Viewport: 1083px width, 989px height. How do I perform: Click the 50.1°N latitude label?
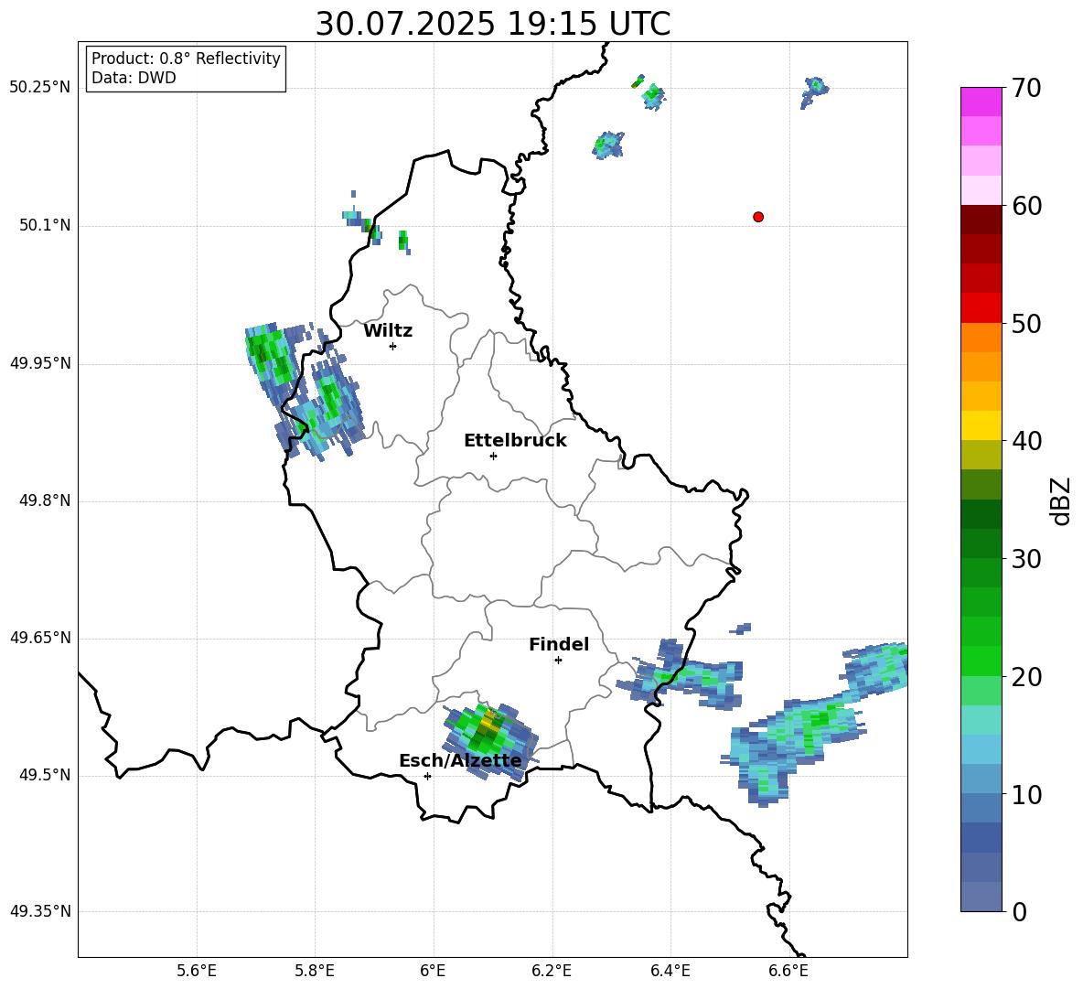45,225
